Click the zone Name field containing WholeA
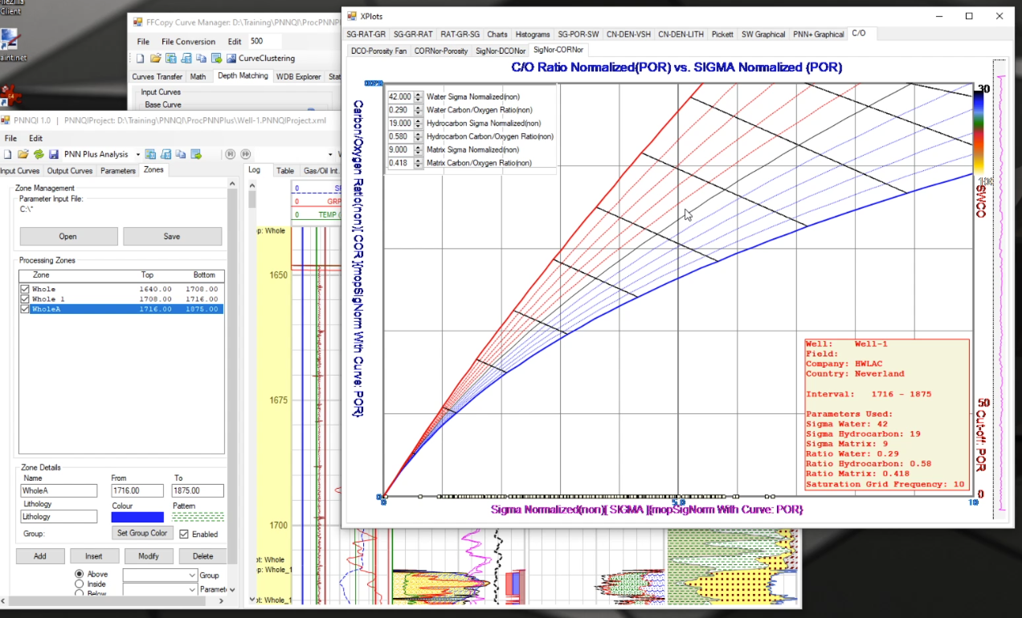The width and height of the screenshot is (1022, 618). pos(59,490)
